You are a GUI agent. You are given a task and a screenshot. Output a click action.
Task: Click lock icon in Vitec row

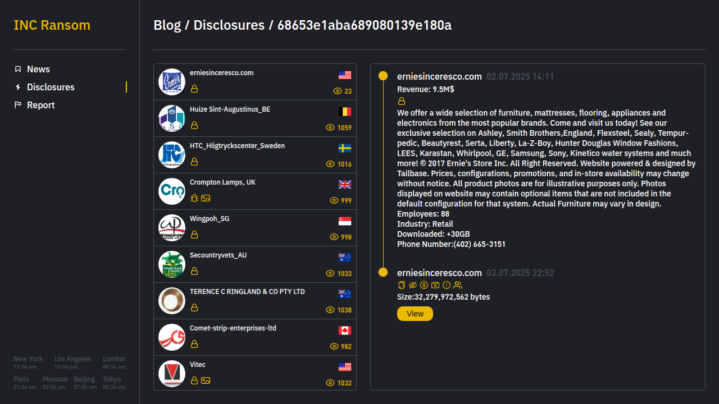[x=194, y=380]
